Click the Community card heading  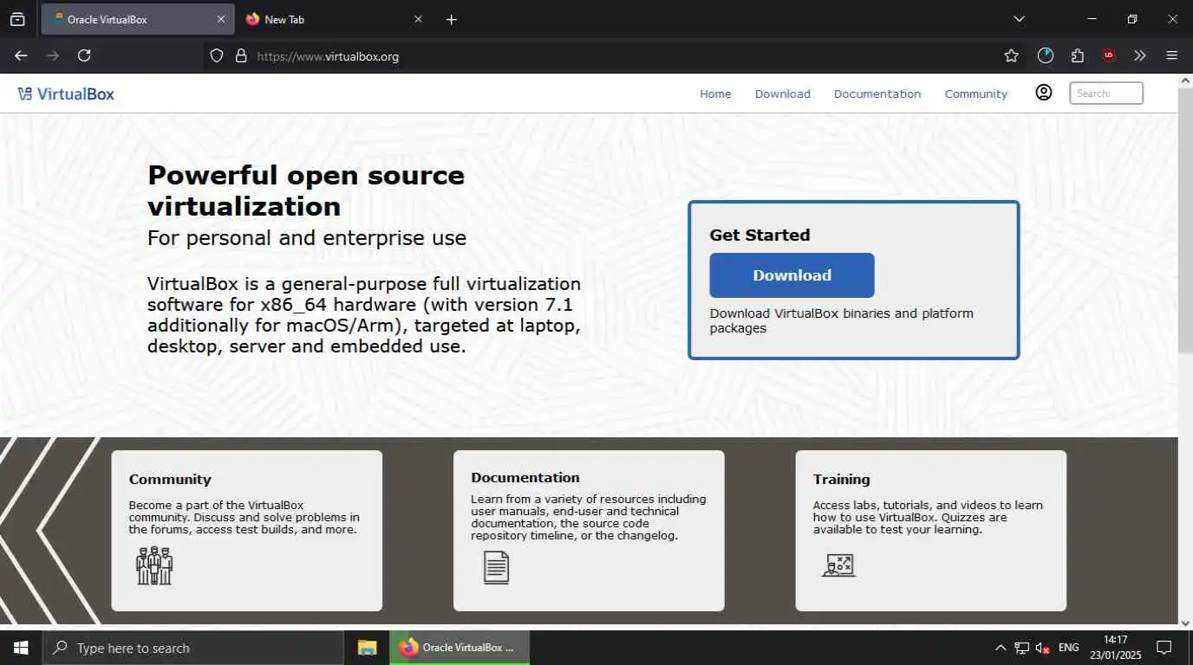170,479
